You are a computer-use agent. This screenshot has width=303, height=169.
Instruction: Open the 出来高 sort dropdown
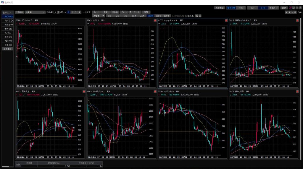[44, 12]
